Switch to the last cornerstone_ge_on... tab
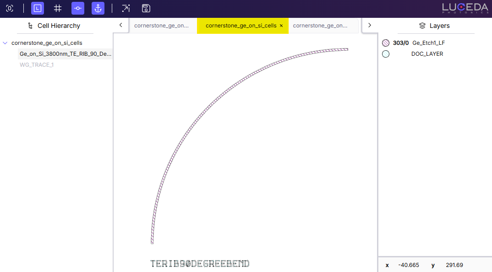 [320, 26]
